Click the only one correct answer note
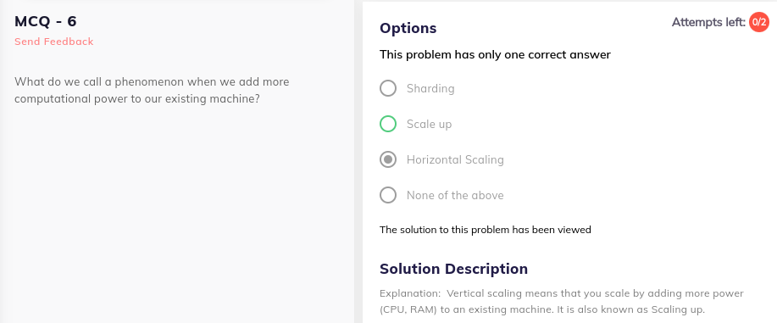777x323 pixels. 495,54
